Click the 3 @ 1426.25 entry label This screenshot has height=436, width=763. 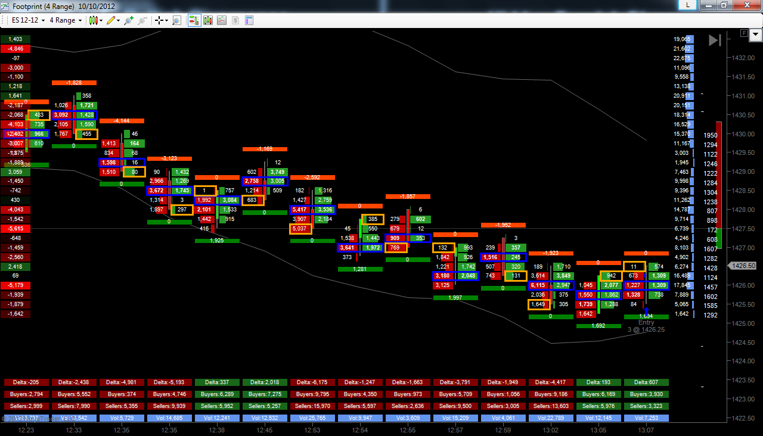646,329
